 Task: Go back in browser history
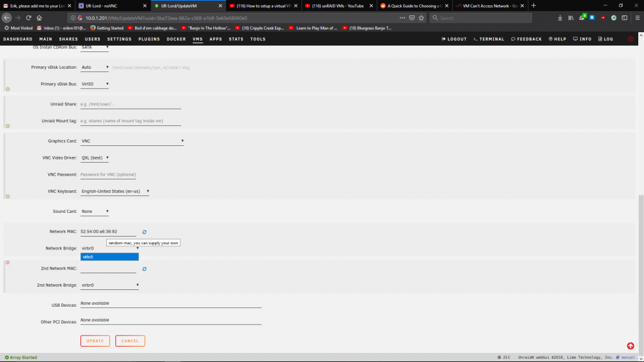pyautogui.click(x=6, y=17)
